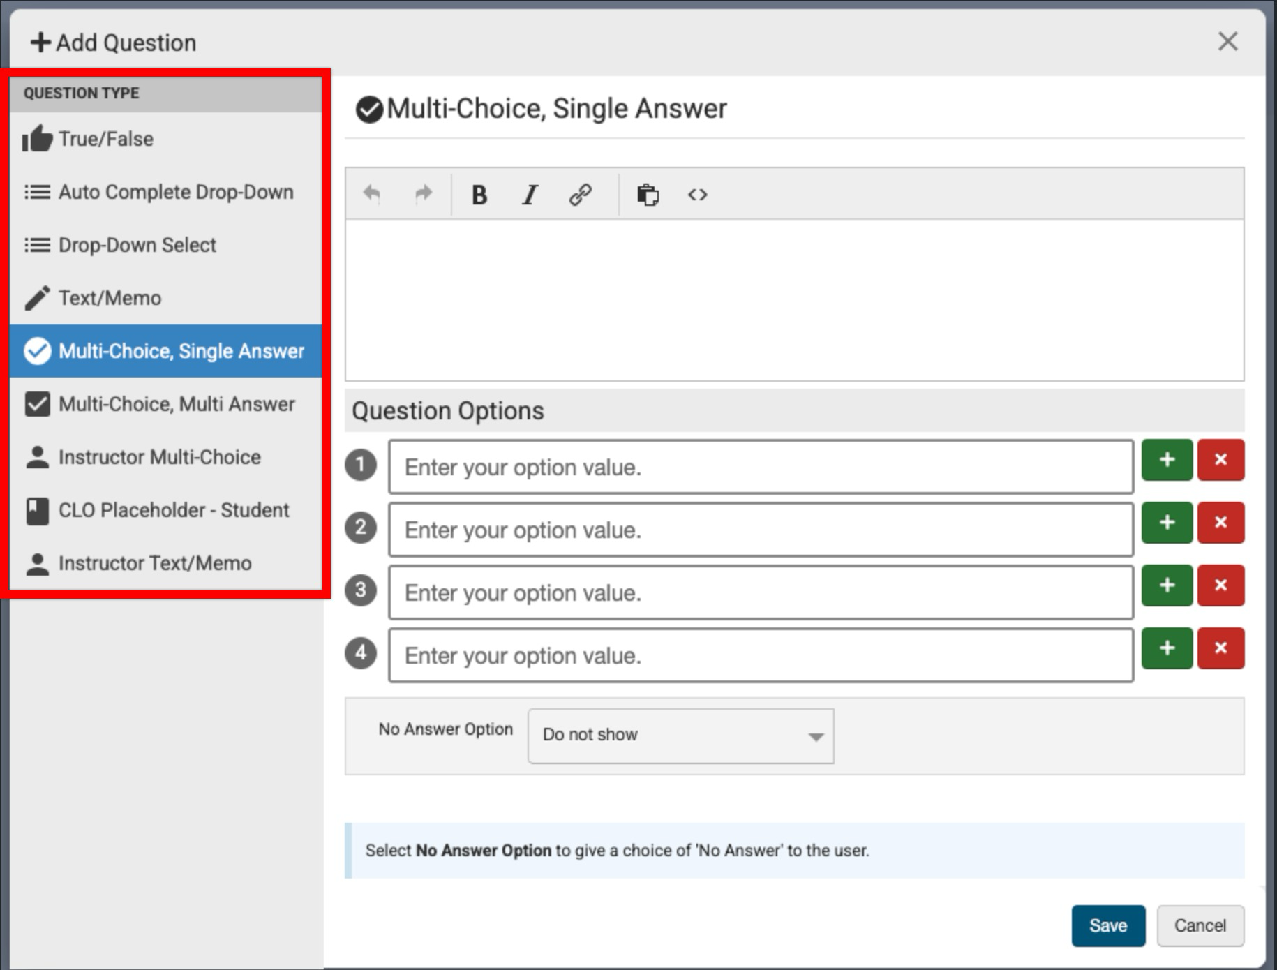1277x970 pixels.
Task: Add an option after option 3
Action: [x=1167, y=585]
